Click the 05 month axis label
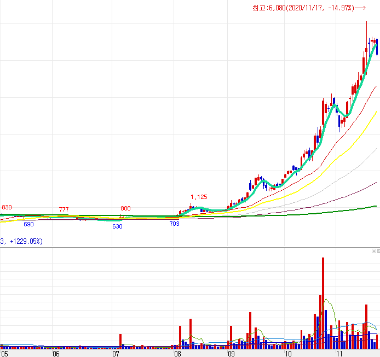Image resolution: width=380 pixels, height=357 pixels. (x=4, y=354)
